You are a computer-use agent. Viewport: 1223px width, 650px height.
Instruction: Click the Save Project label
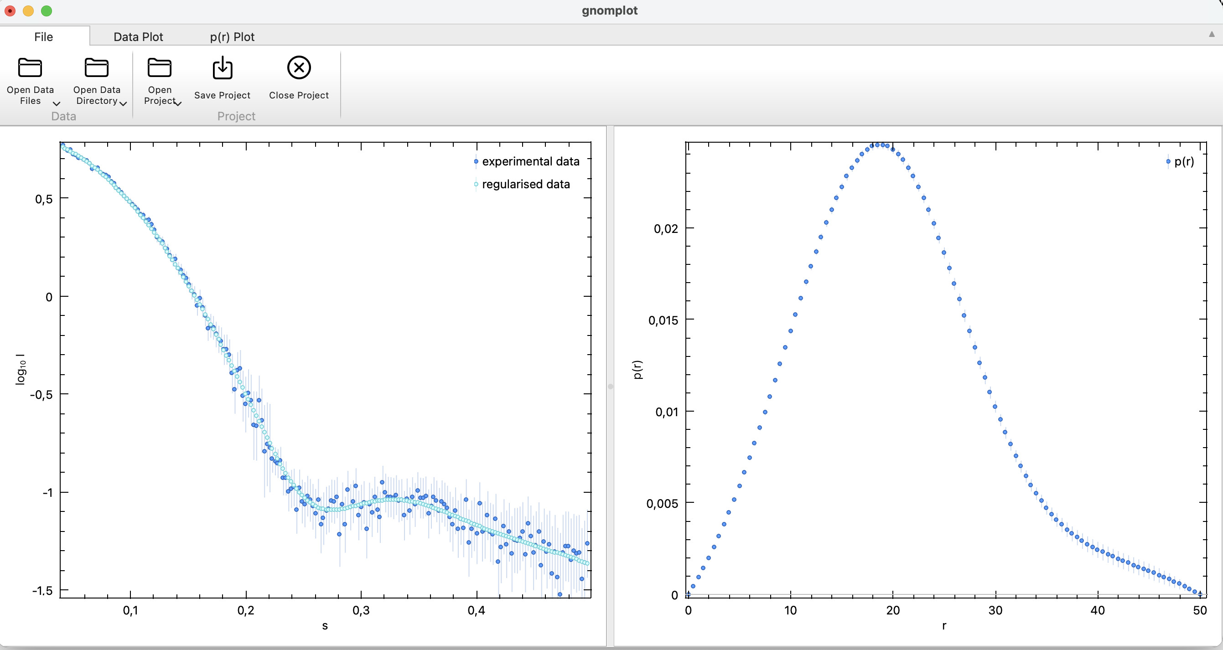222,95
